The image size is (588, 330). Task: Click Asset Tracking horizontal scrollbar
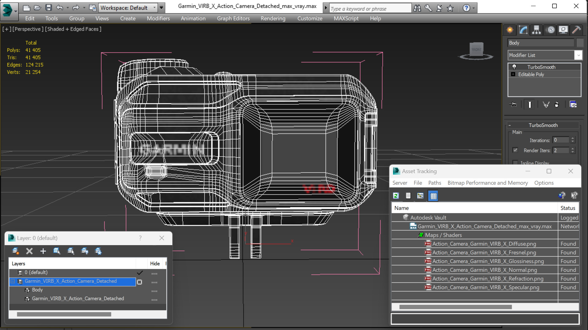click(455, 307)
